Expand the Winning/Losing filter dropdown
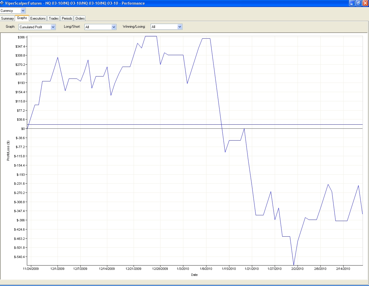Viewport: 369px width, 286px height. pyautogui.click(x=167, y=27)
